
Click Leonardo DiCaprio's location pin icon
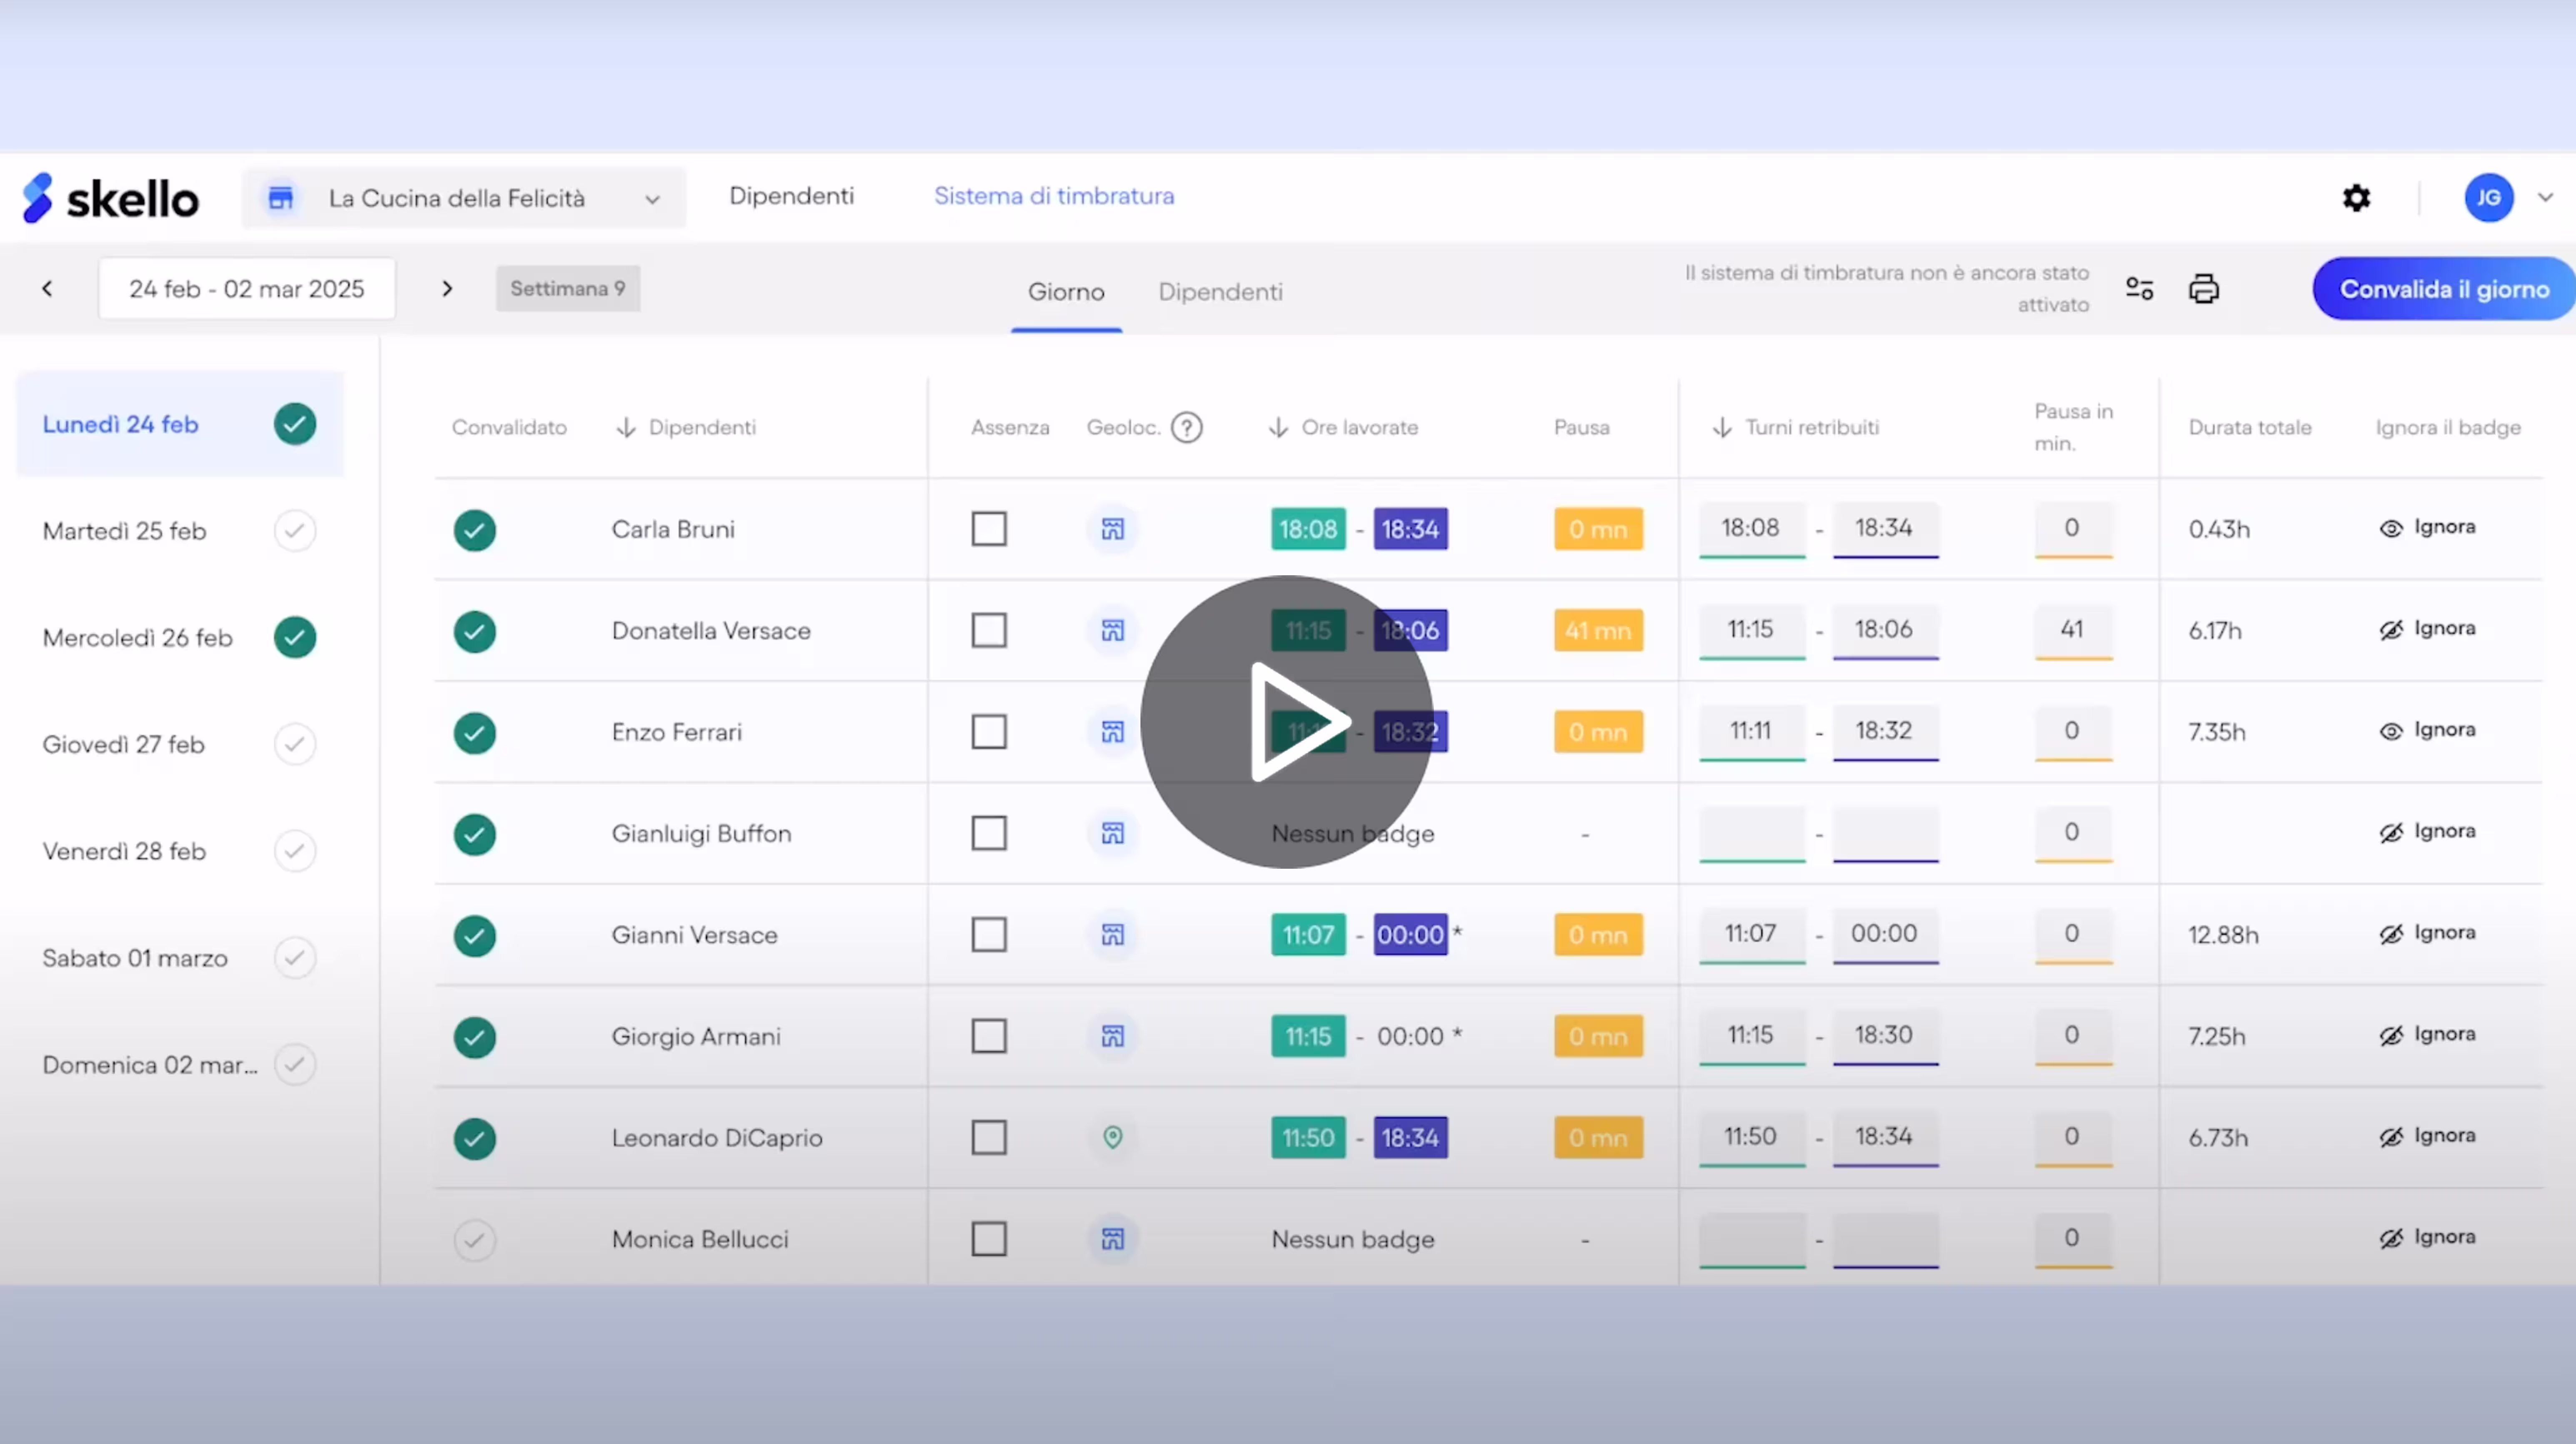click(x=1112, y=1137)
